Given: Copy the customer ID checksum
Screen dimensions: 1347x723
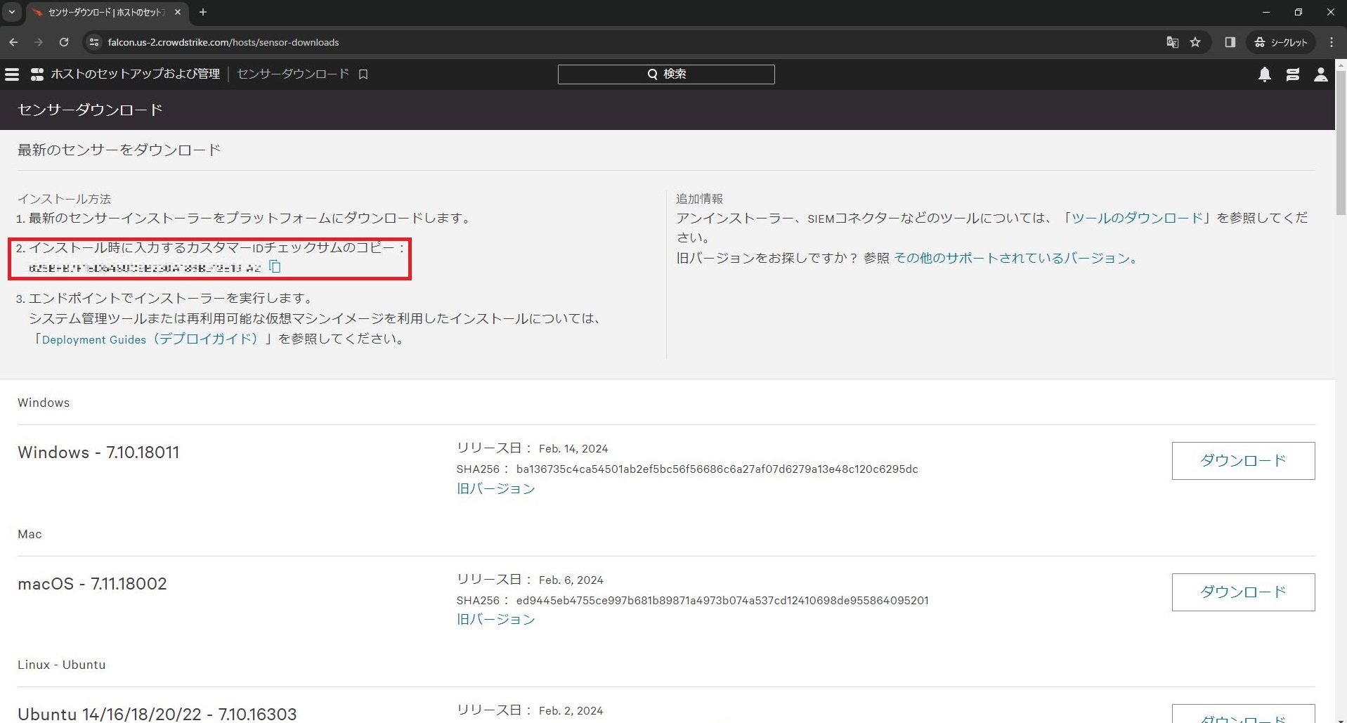Looking at the screenshot, I should [275, 266].
